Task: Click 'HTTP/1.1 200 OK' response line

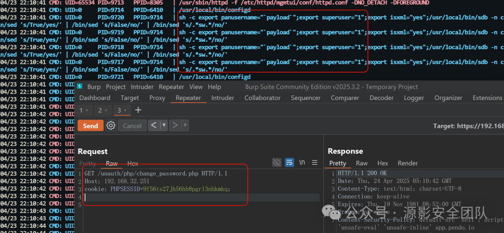Action: 362,173
